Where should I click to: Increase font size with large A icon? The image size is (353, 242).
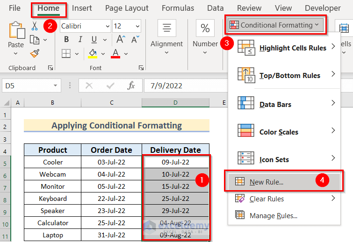click(x=121, y=39)
